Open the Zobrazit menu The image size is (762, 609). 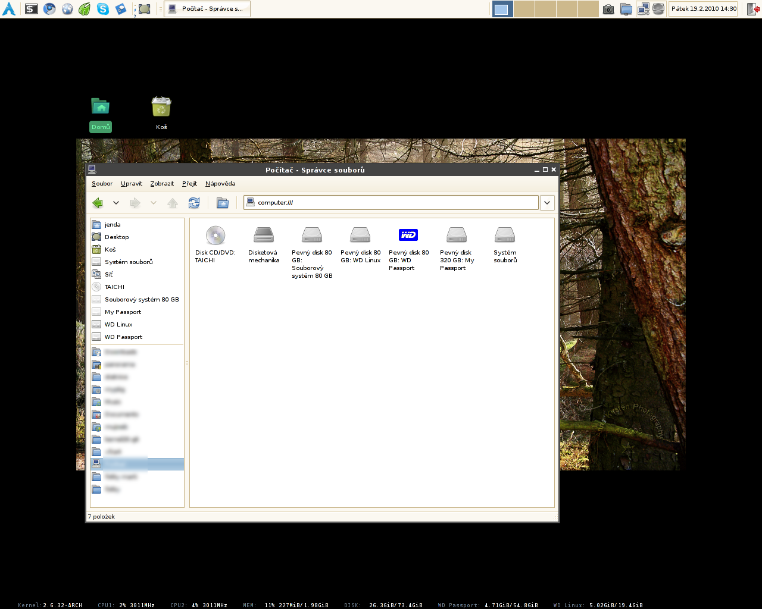coord(162,184)
